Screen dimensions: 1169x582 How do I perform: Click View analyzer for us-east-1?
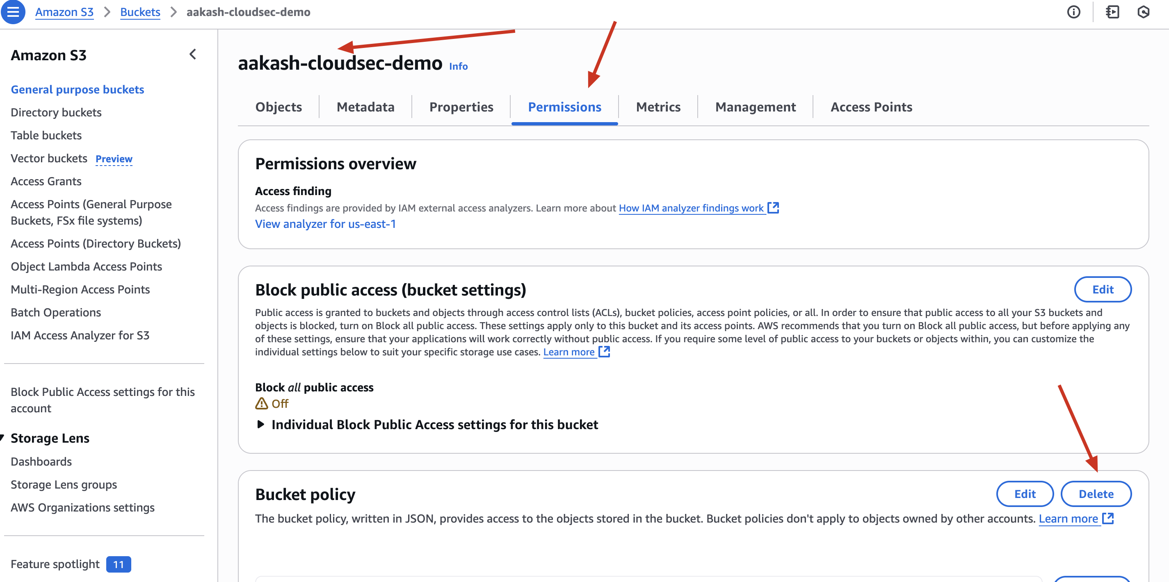click(325, 224)
